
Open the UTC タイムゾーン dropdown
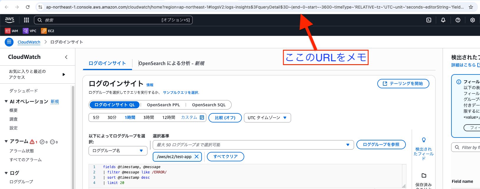click(267, 118)
